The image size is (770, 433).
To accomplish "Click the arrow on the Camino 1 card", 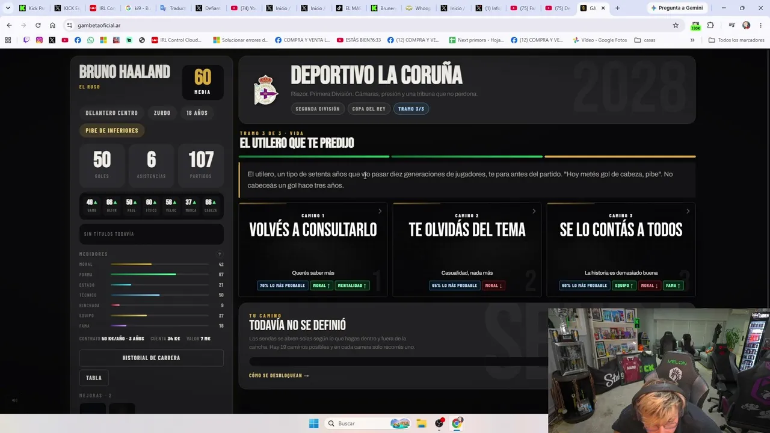I will 380,211.
